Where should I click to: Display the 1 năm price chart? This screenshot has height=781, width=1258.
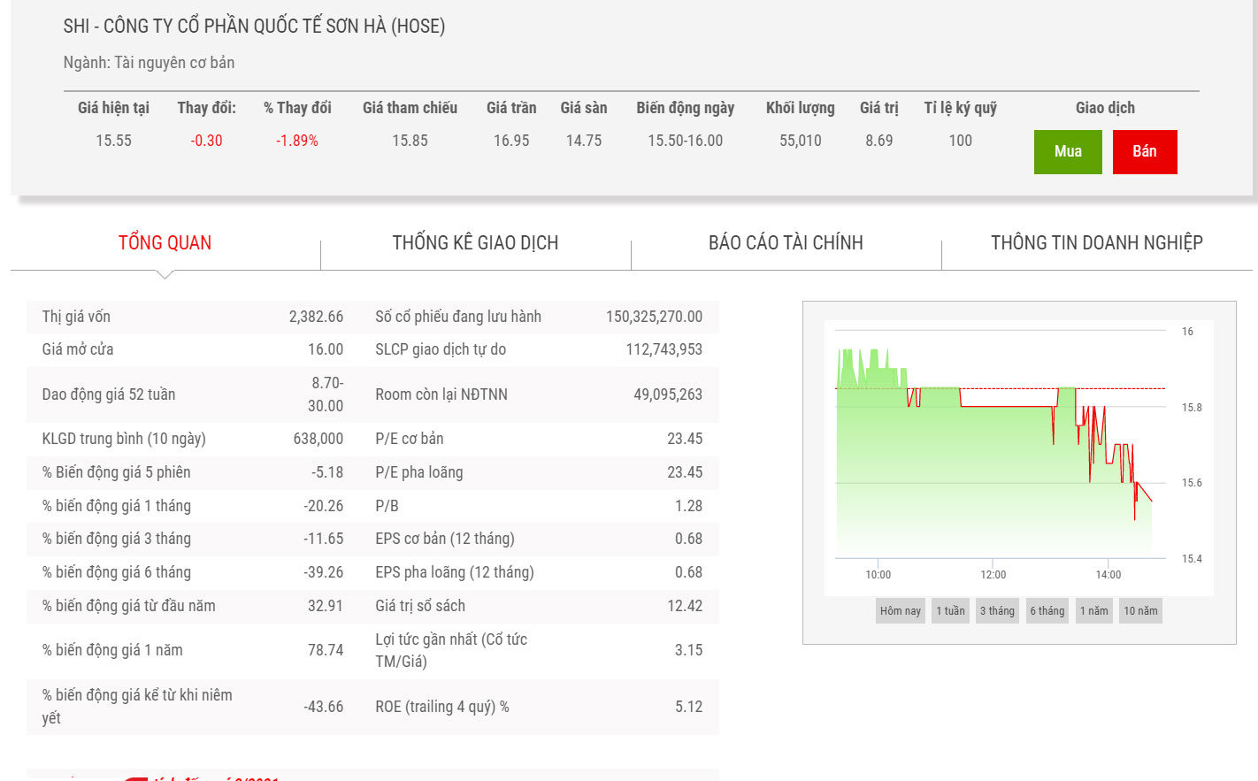click(1093, 611)
